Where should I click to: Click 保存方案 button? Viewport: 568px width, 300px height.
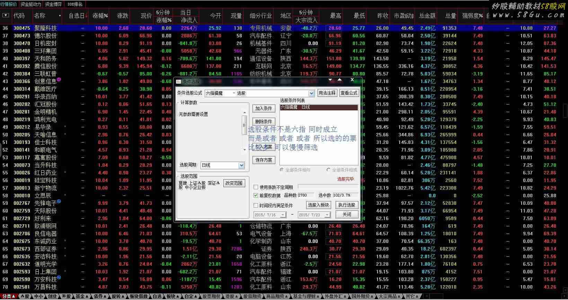(264, 160)
